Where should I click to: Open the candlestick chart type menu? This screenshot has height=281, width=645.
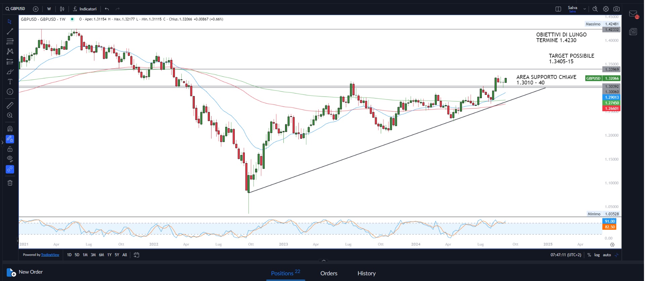62,9
